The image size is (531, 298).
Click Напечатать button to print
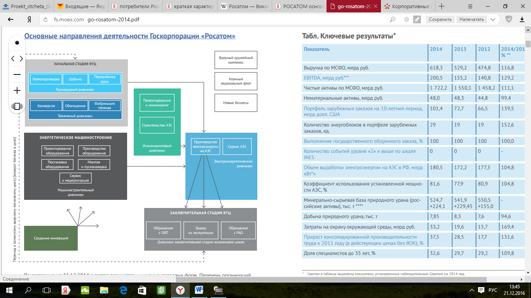tap(472, 19)
